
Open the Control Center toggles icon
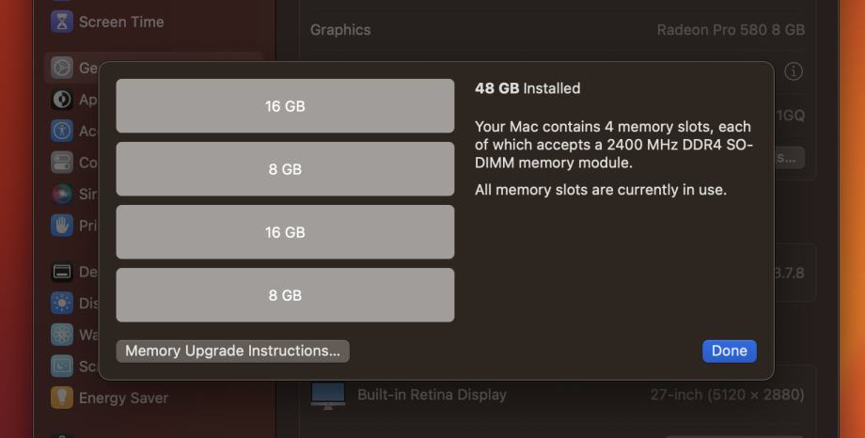(62, 163)
